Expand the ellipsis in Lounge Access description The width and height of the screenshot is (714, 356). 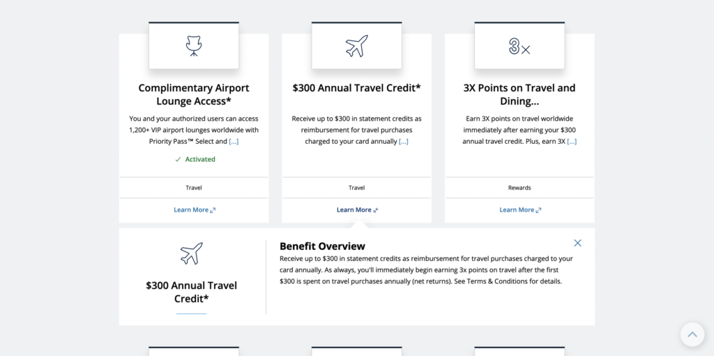[x=234, y=141]
